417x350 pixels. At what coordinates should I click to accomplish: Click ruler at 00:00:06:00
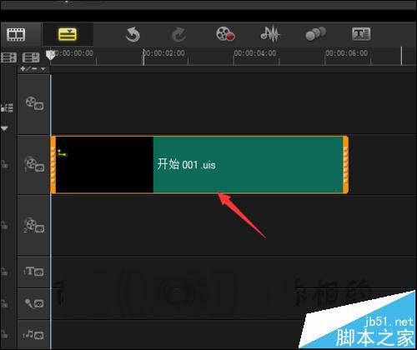(x=346, y=53)
